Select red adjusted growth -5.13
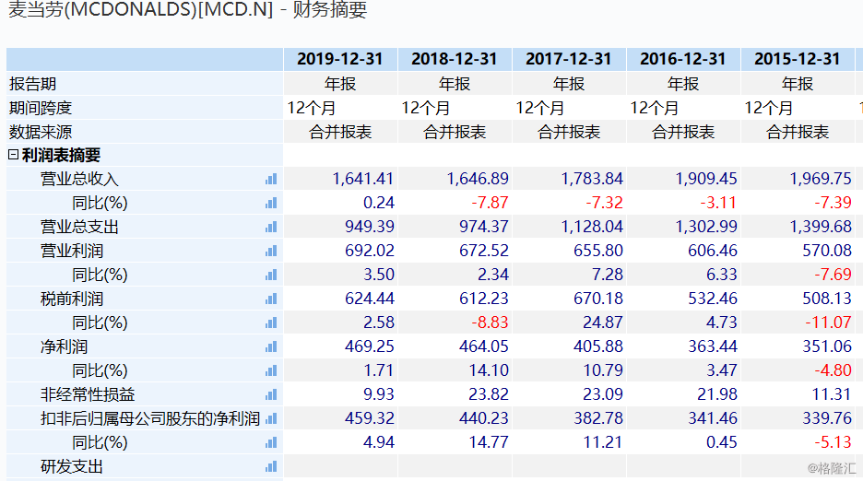The width and height of the screenshot is (863, 481). 833,442
